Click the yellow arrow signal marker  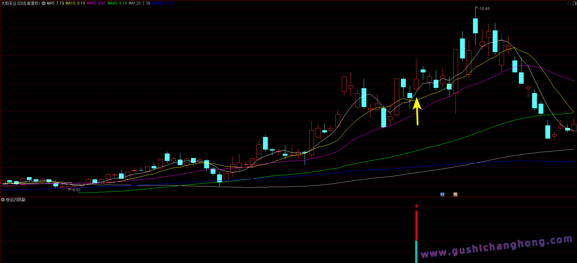[x=417, y=111]
